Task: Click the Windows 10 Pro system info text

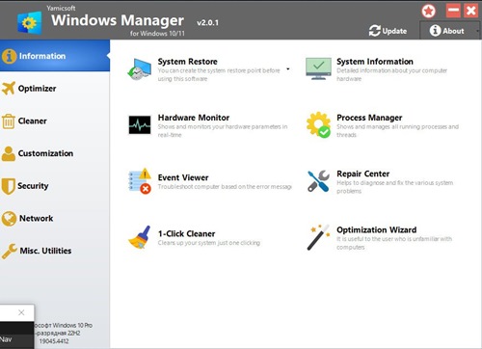Action: [63, 325]
